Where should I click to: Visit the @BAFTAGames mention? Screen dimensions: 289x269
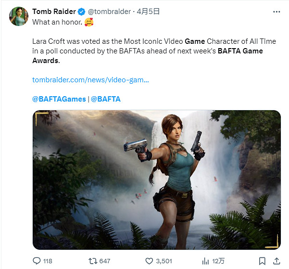pyautogui.click(x=59, y=99)
